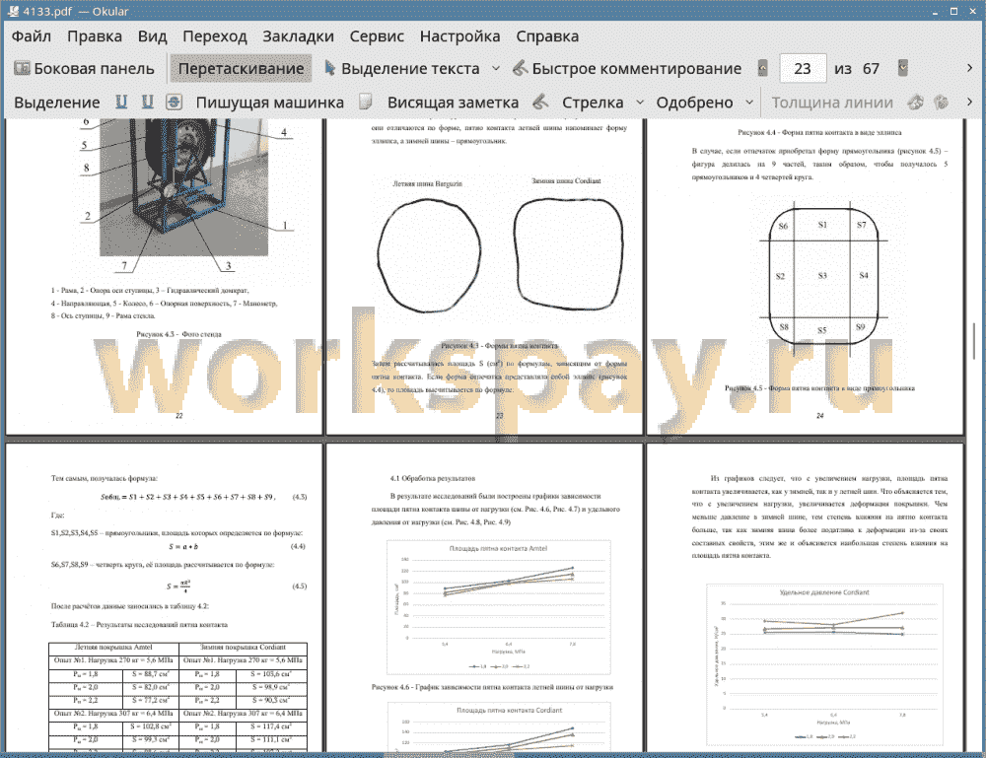
Task: Open the Правка menu
Action: tap(95, 36)
